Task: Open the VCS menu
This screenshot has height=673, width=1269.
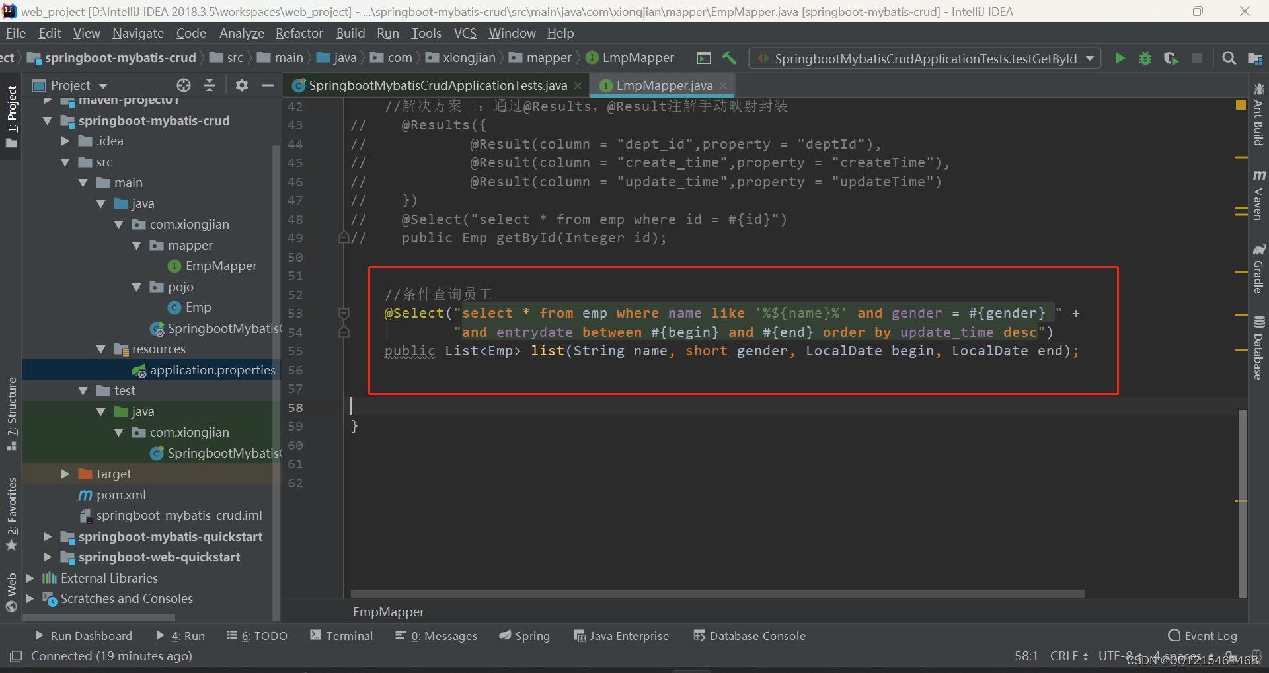Action: [465, 33]
